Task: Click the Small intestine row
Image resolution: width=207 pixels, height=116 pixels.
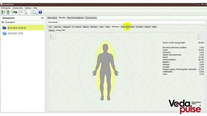Action: 183,60
